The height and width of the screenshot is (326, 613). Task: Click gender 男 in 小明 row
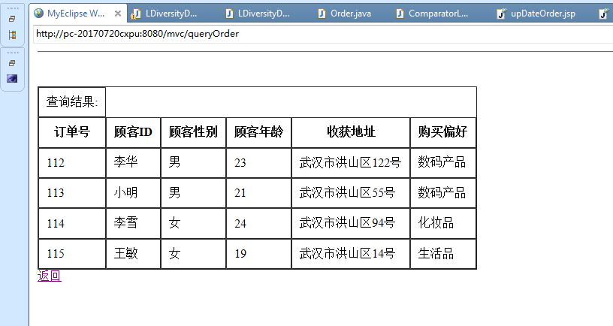coord(175,192)
